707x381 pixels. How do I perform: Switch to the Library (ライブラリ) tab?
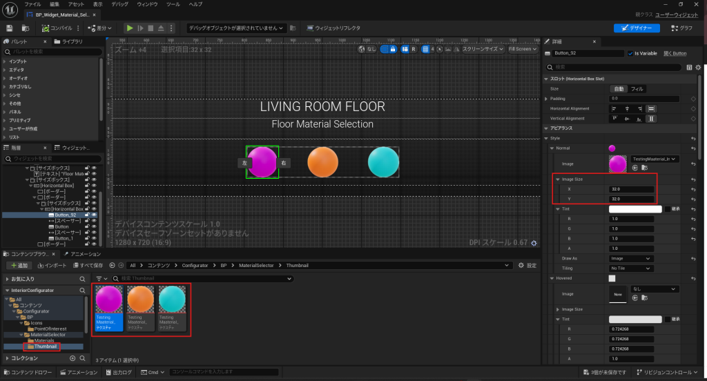click(71, 42)
